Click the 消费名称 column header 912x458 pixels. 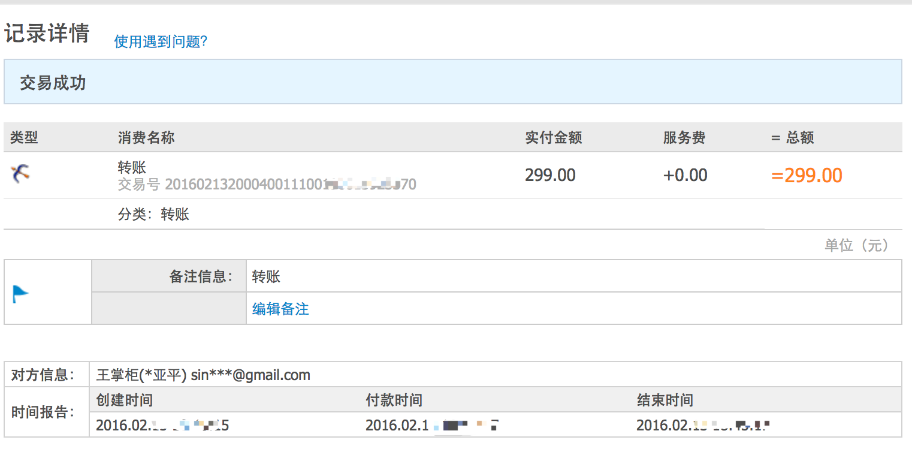[146, 137]
